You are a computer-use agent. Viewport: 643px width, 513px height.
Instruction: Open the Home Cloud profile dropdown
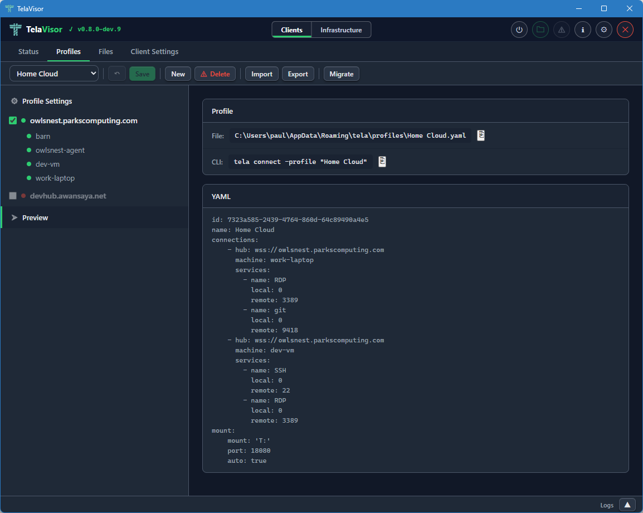click(x=53, y=73)
